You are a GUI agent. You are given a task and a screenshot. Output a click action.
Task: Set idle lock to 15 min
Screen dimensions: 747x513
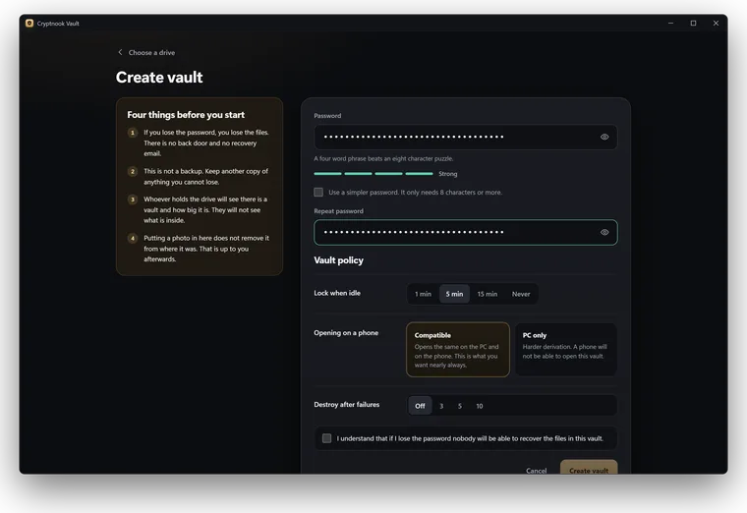(487, 294)
